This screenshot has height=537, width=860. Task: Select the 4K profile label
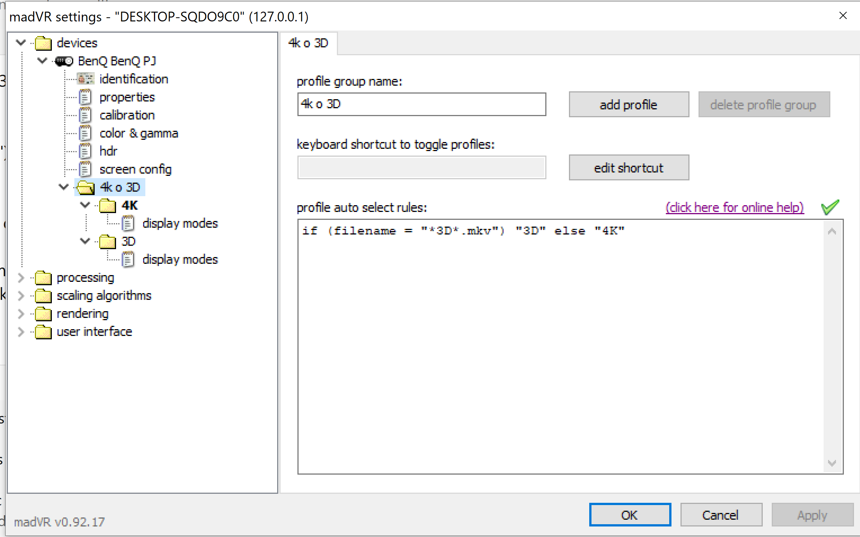point(130,205)
